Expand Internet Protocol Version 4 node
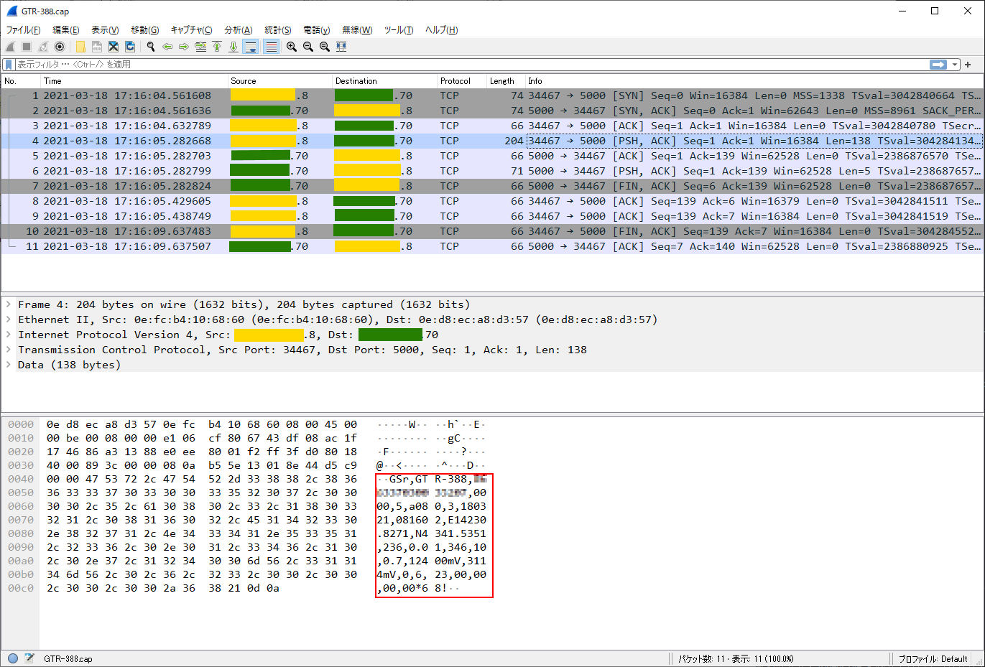This screenshot has height=667, width=985. pos(9,335)
